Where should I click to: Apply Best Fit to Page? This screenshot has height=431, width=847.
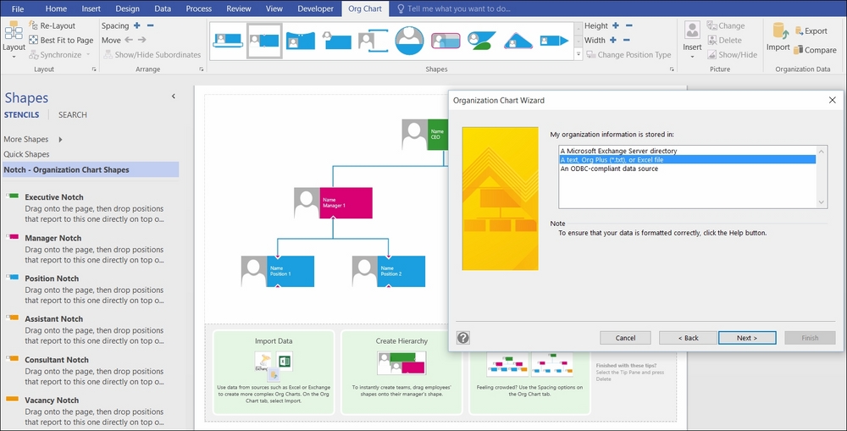61,40
